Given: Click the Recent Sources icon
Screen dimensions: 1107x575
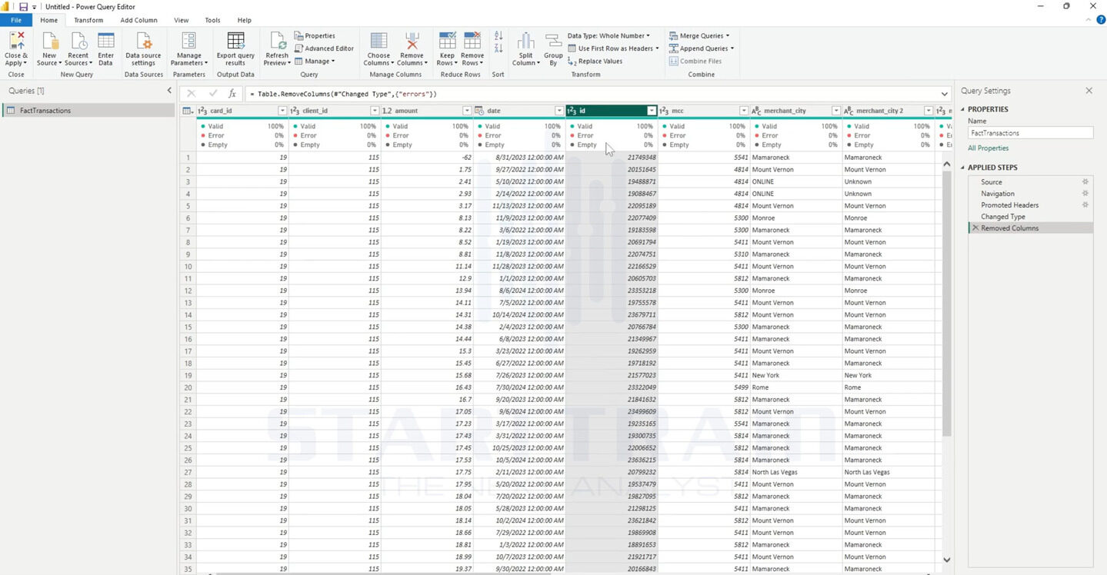Looking at the screenshot, I should (x=78, y=41).
